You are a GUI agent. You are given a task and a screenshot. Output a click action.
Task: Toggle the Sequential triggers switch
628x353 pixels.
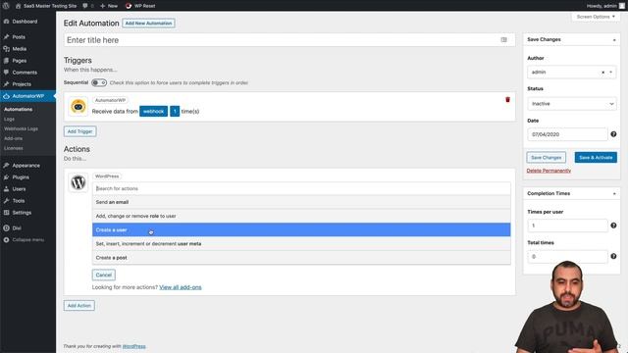(99, 82)
